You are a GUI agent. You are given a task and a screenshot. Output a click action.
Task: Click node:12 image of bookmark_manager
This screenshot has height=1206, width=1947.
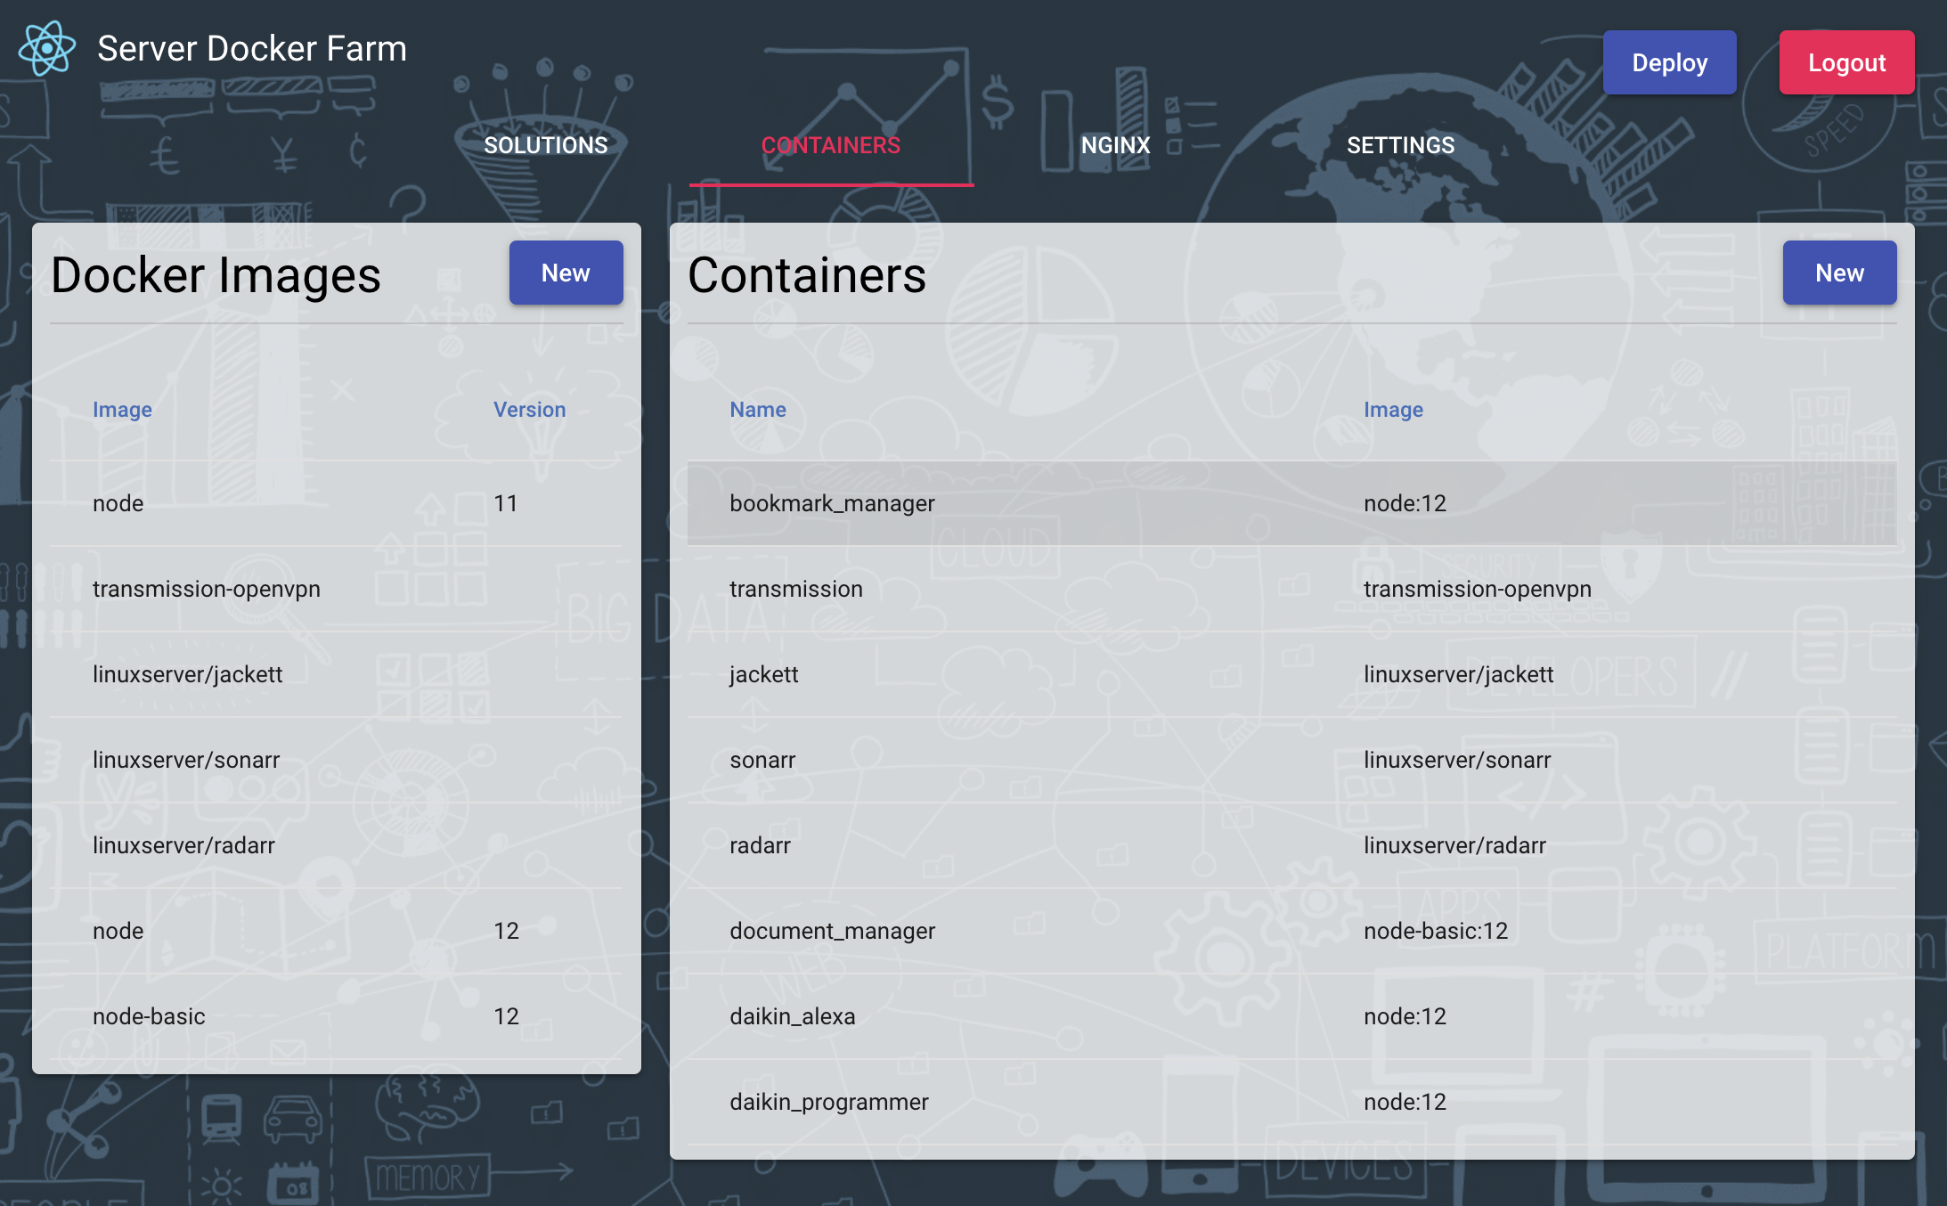point(1405,503)
